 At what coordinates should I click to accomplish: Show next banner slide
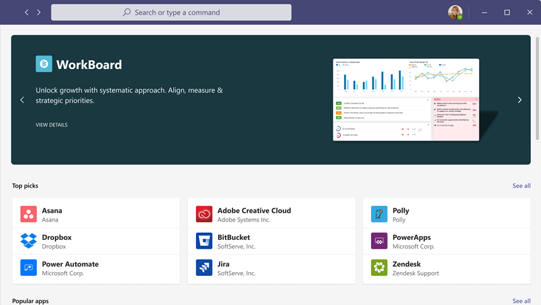point(520,100)
